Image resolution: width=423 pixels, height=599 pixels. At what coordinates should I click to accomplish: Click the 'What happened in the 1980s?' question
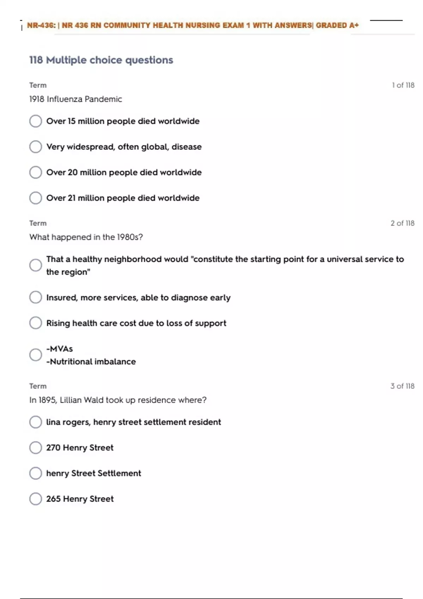[86, 237]
